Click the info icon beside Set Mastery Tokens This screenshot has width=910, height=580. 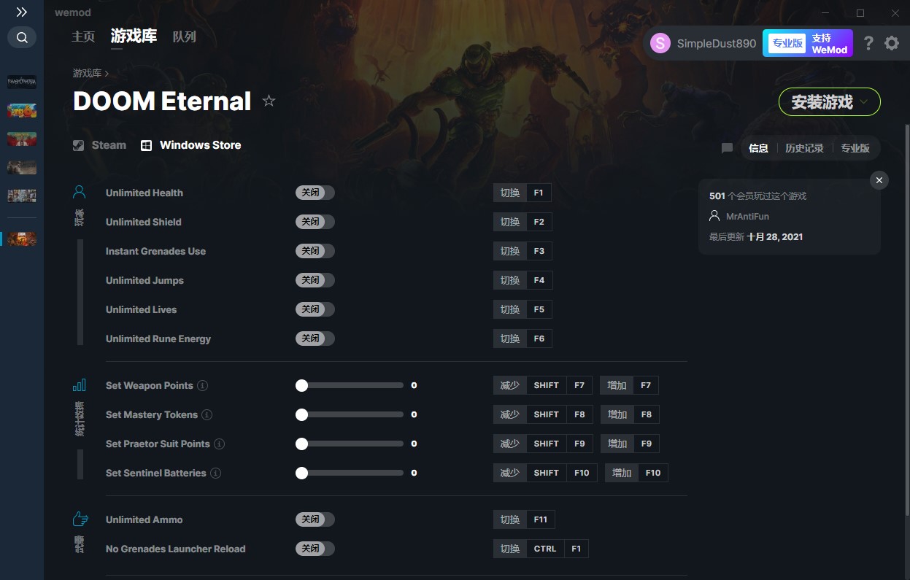pos(207,414)
